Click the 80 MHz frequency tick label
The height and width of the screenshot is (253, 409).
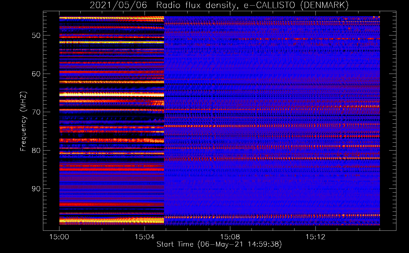click(36, 151)
